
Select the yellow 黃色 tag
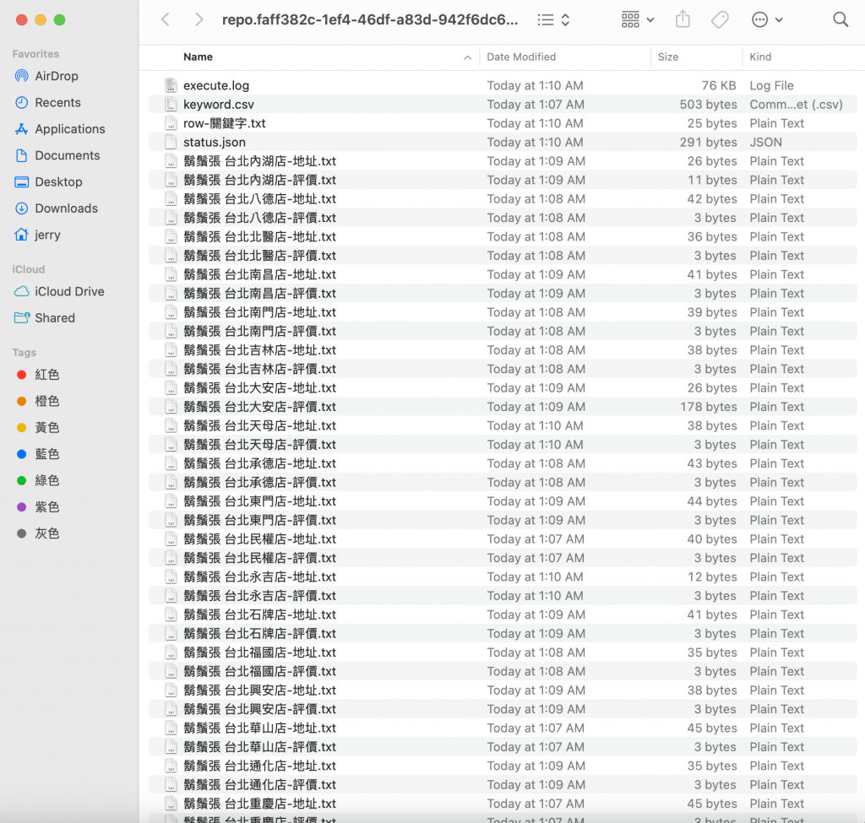pyautogui.click(x=38, y=428)
